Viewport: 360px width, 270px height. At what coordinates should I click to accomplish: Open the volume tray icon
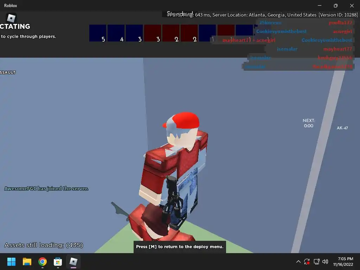click(325, 262)
